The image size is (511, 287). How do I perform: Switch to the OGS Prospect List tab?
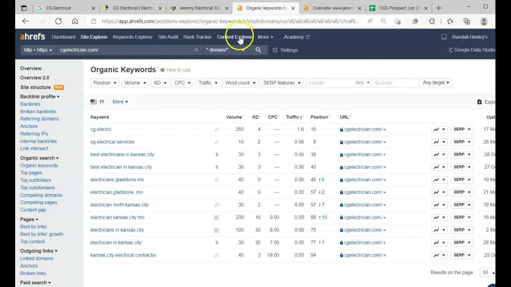(398, 8)
